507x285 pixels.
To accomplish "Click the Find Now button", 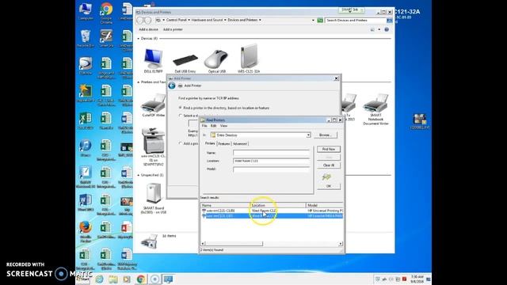I will tap(329, 149).
